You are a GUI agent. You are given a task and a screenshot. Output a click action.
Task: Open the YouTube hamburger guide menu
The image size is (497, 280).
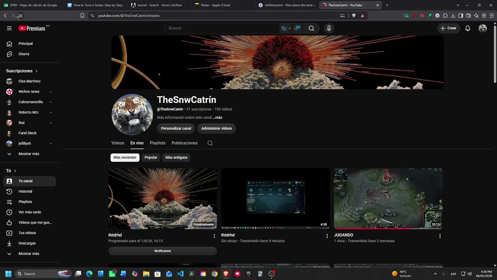[x=9, y=28]
